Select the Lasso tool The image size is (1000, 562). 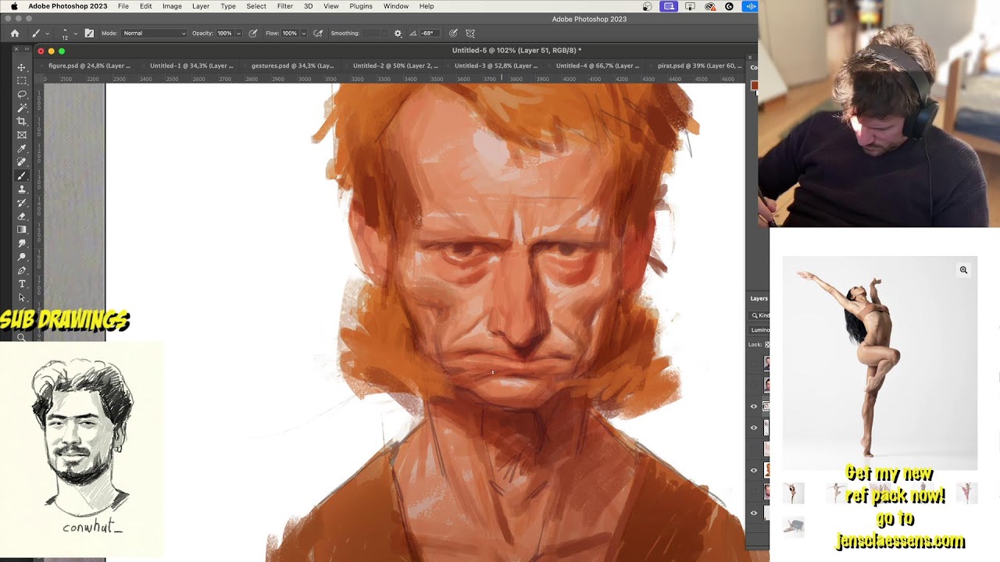click(x=22, y=94)
